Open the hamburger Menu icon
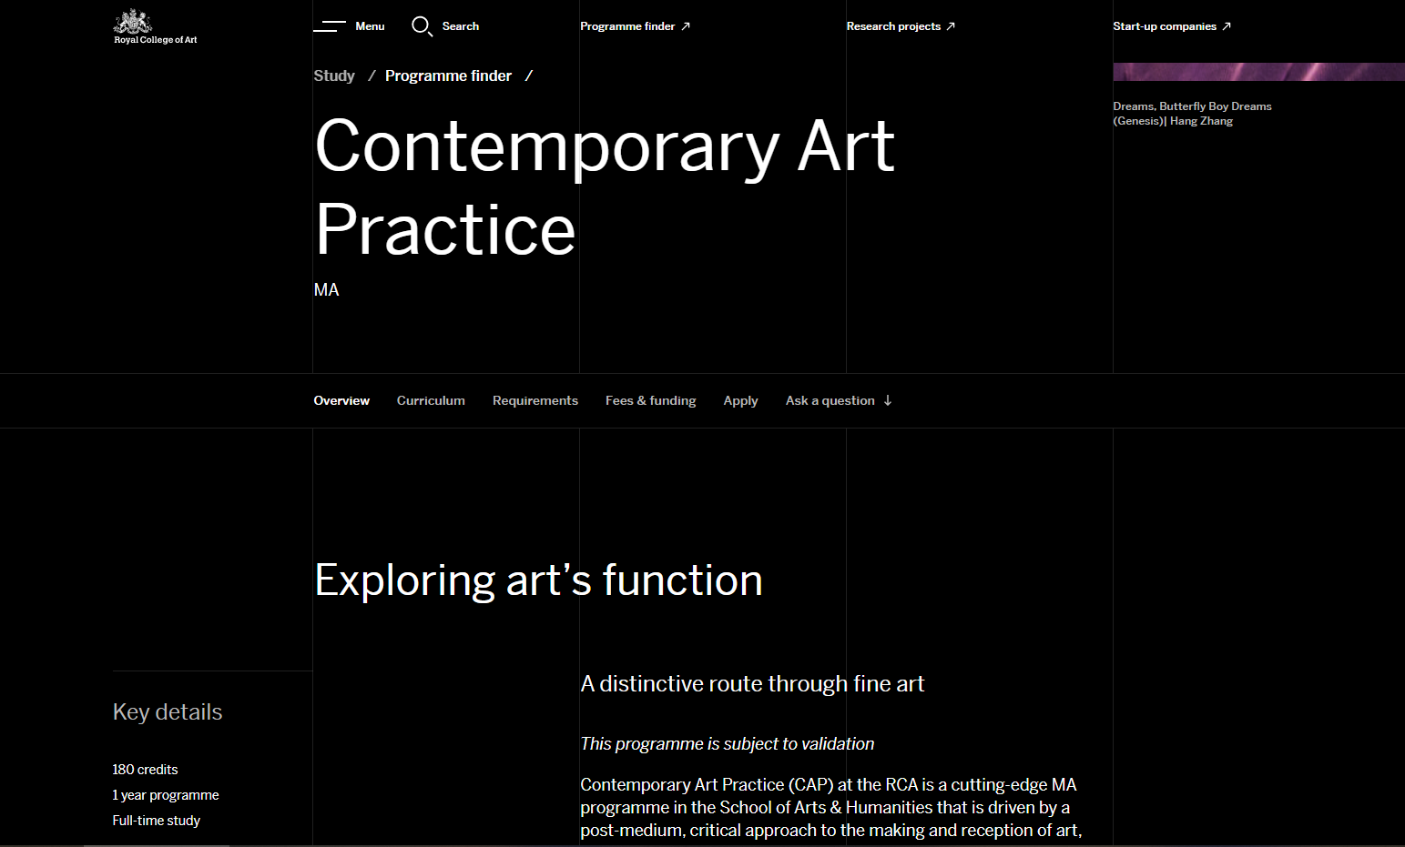1405x847 pixels. click(330, 26)
